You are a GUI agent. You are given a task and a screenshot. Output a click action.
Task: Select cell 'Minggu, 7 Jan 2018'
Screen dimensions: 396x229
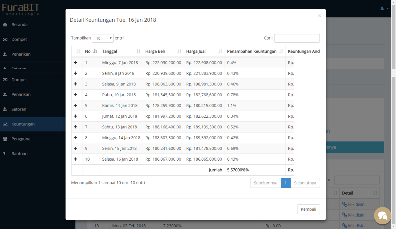(121, 63)
